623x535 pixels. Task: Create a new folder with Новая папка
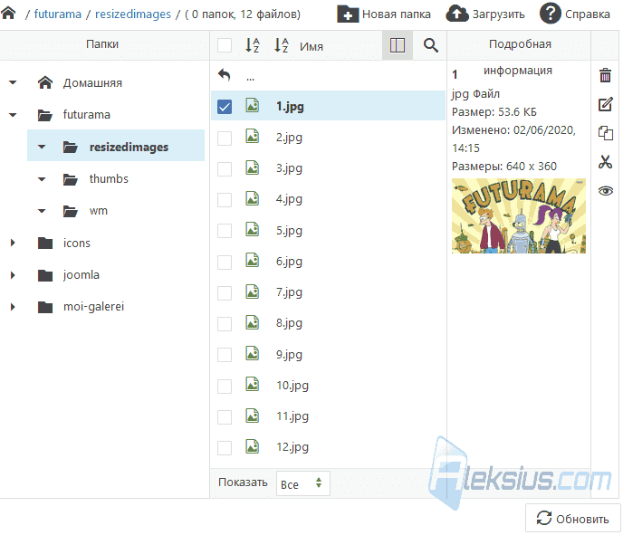tap(384, 14)
